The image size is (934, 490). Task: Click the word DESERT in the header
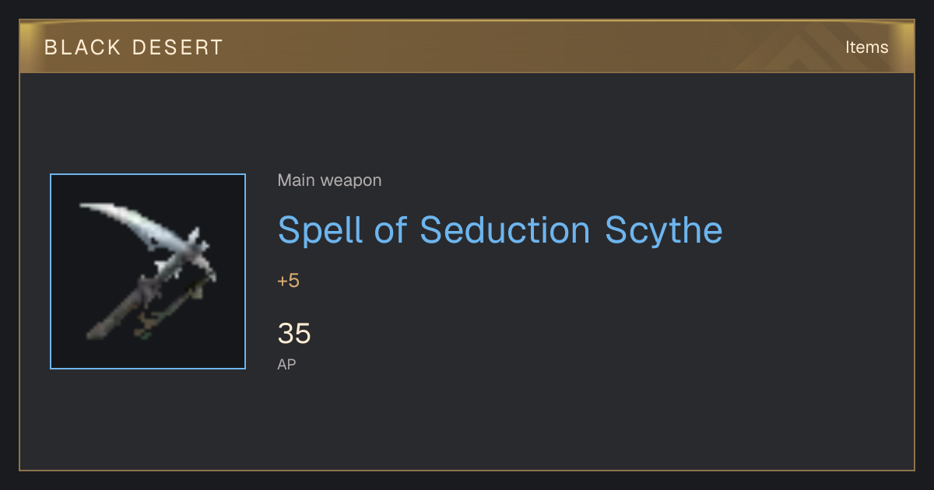coord(177,47)
